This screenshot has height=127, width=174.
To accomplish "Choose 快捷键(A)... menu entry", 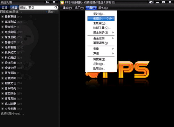I will coord(101,59).
